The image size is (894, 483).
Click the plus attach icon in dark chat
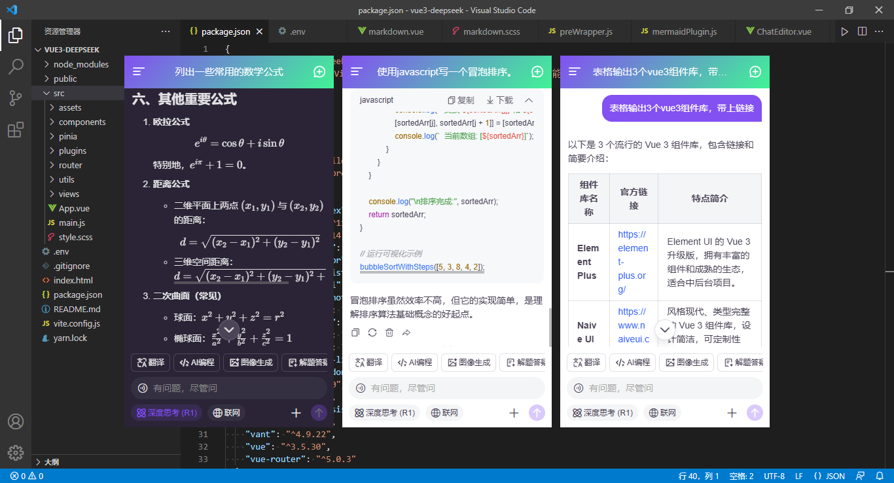point(296,413)
